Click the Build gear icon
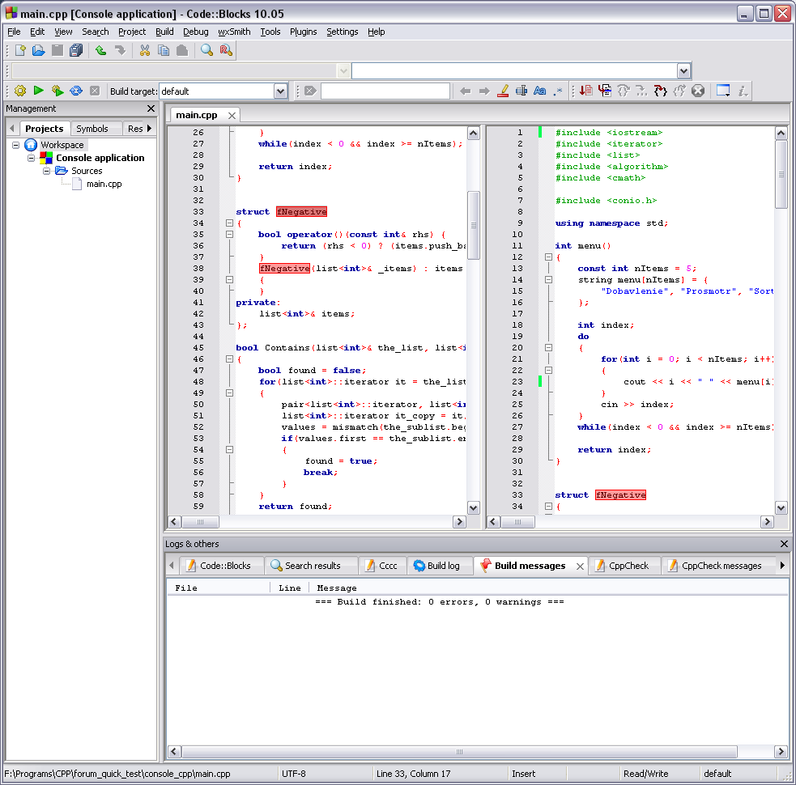Image resolution: width=796 pixels, height=785 pixels. 19,91
